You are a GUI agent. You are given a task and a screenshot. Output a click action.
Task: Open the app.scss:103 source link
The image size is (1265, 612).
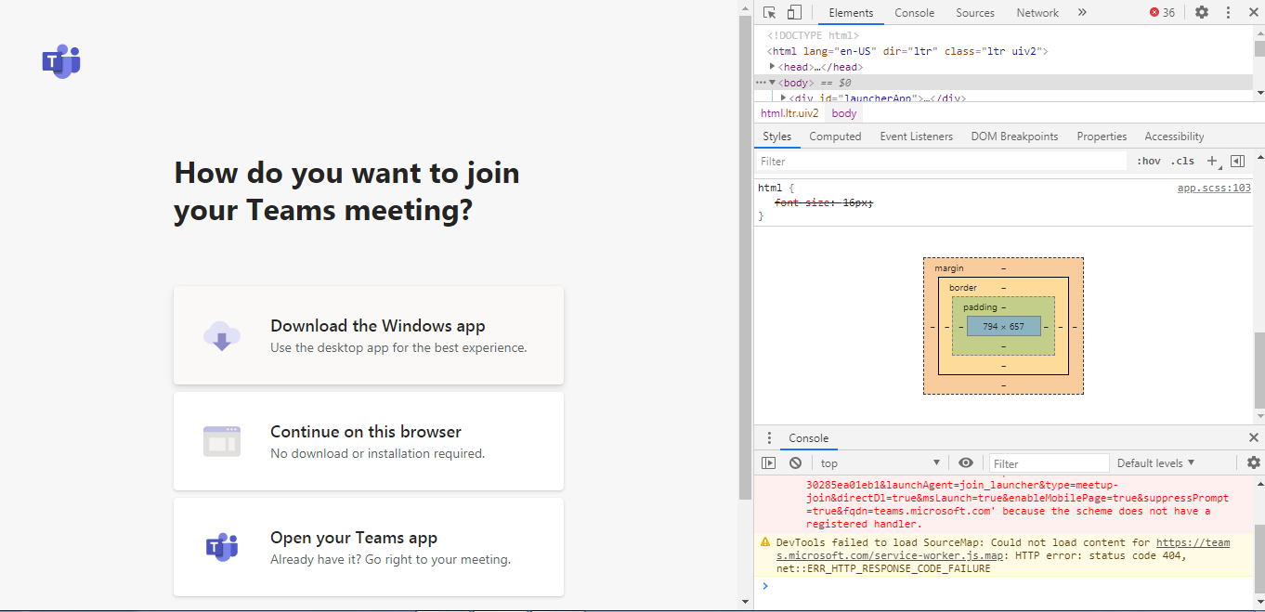(x=1214, y=188)
